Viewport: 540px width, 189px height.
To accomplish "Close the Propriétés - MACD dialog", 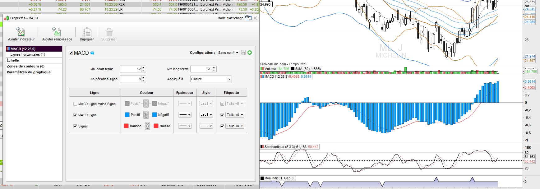I will click(x=255, y=18).
